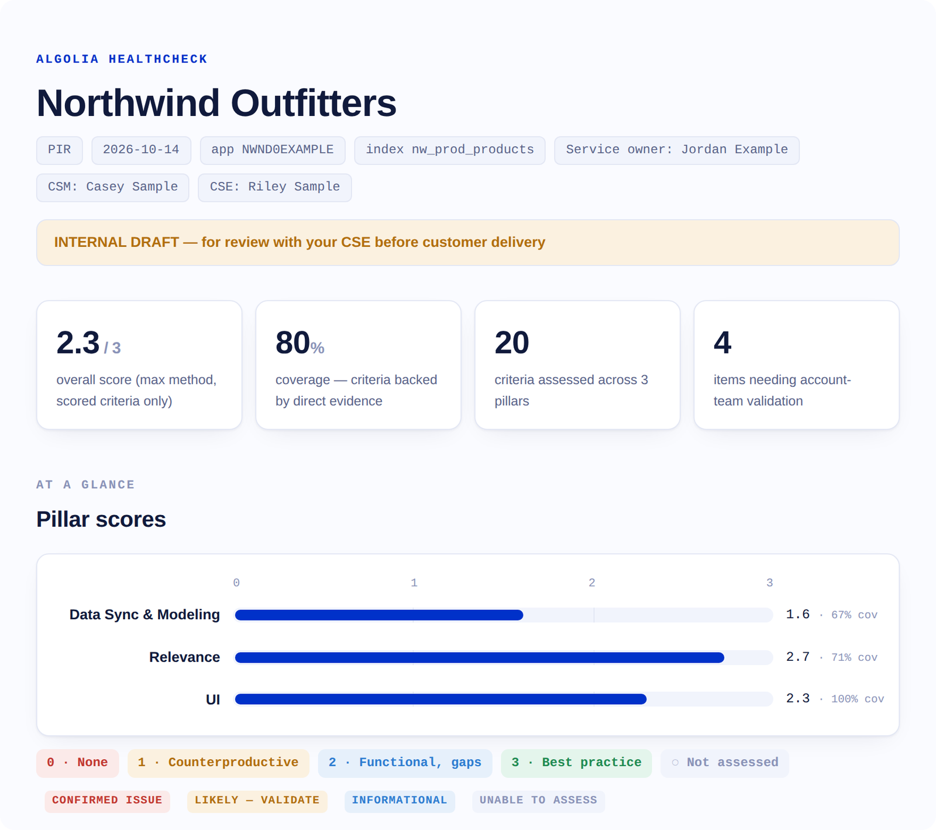Click the CONFIRMED ISSUE badge
The image size is (936, 830).
click(107, 801)
